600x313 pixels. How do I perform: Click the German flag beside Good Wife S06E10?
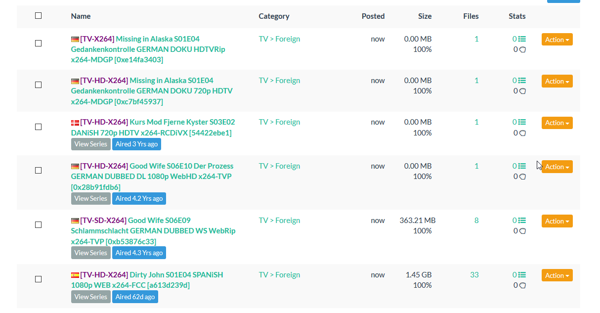click(75, 166)
